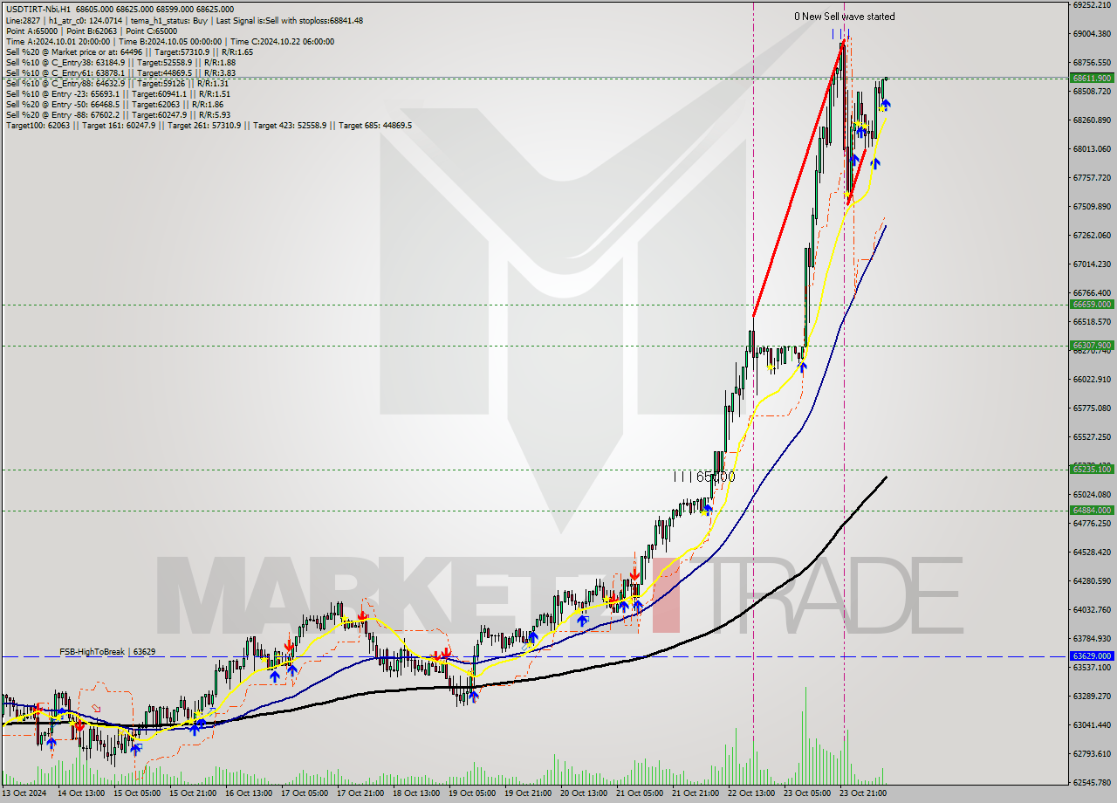The width and height of the screenshot is (1117, 803).
Task: Click the 62545.780 price axis value
Action: click(x=1093, y=783)
